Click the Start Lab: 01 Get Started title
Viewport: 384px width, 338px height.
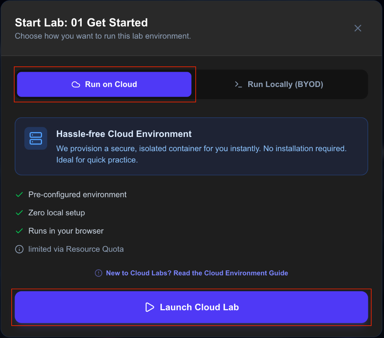pyautogui.click(x=81, y=23)
